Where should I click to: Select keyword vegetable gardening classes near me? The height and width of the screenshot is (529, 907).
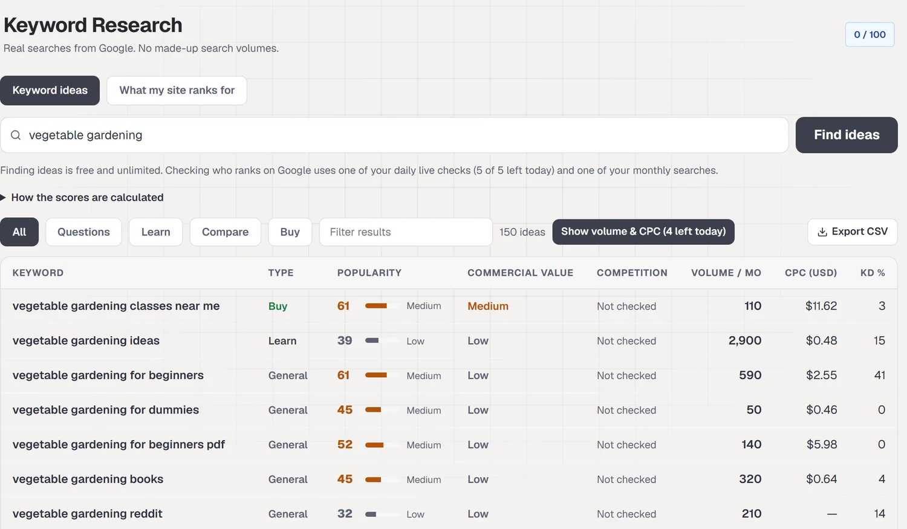click(116, 306)
